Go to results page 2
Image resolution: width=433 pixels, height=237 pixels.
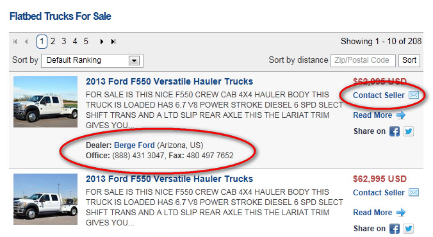(53, 42)
